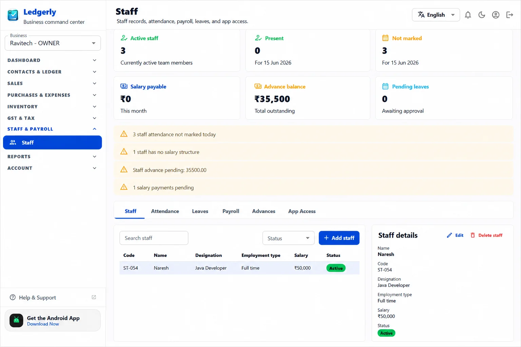Image resolution: width=521 pixels, height=347 pixels.
Task: Switch to the Leaves tab
Action: (200, 211)
